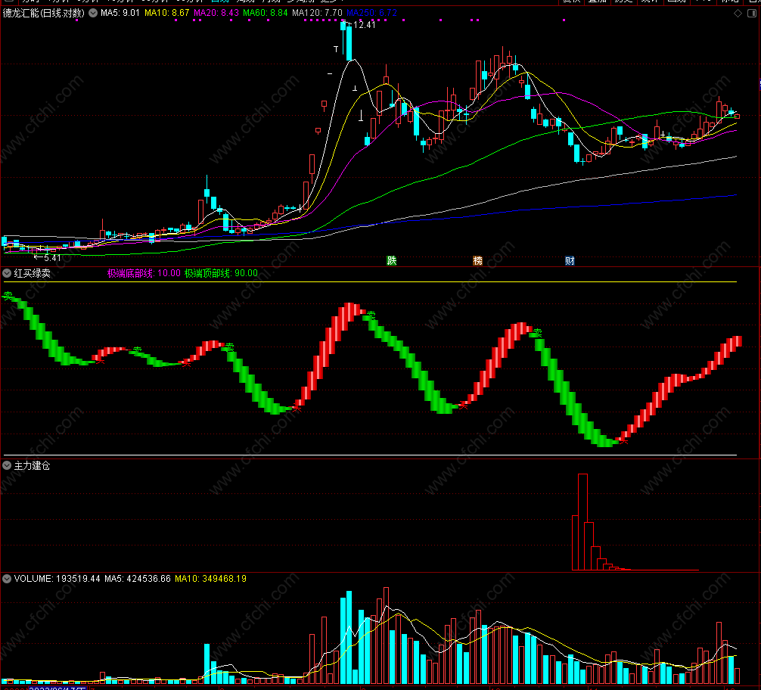
Task: Click the diamond icon at chart top-right
Action: click(738, 13)
